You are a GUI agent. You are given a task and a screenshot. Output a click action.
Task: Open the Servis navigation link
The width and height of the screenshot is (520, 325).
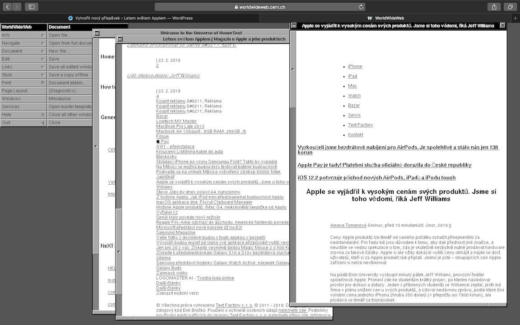click(x=354, y=115)
